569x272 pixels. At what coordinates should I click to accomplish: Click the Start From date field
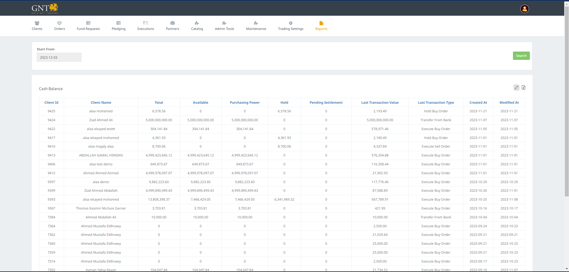(x=59, y=57)
